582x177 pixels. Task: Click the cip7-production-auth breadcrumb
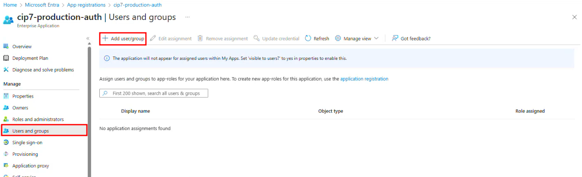point(138,5)
